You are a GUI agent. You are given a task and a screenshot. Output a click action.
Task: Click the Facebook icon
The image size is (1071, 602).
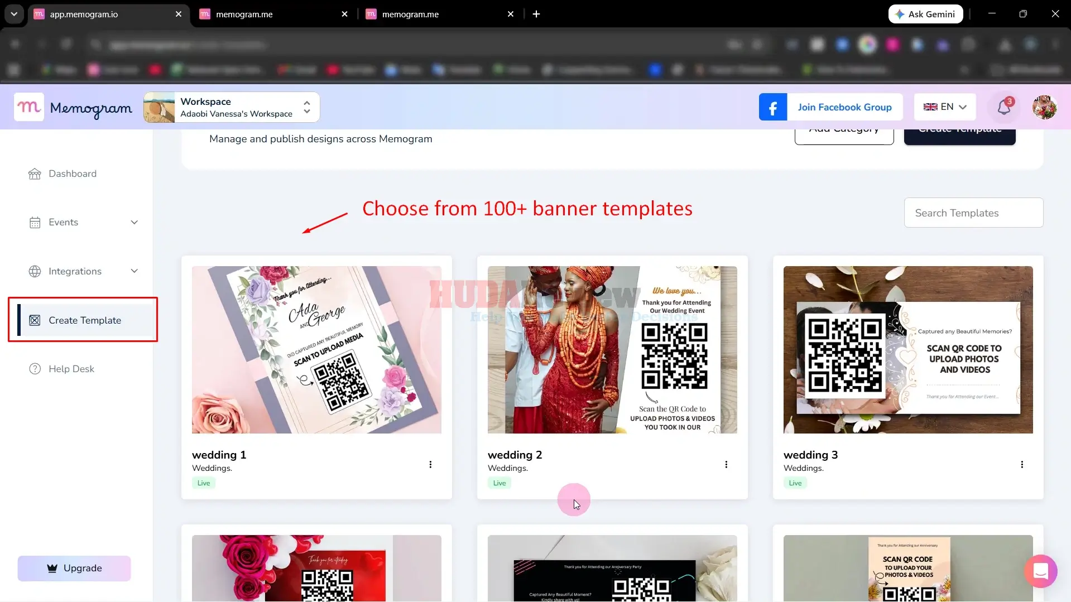773,107
